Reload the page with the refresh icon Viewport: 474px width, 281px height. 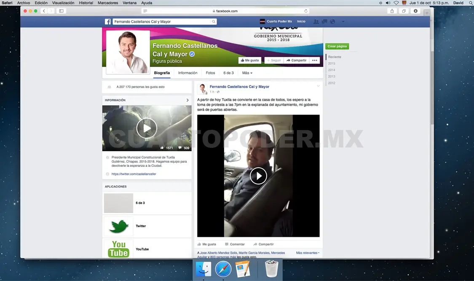tap(306, 11)
